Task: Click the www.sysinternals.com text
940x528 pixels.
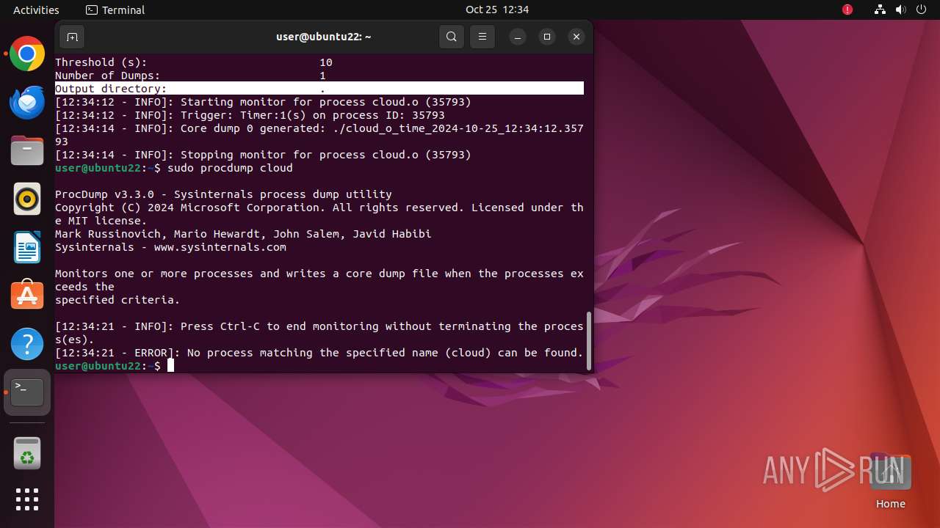Action: 220,247
